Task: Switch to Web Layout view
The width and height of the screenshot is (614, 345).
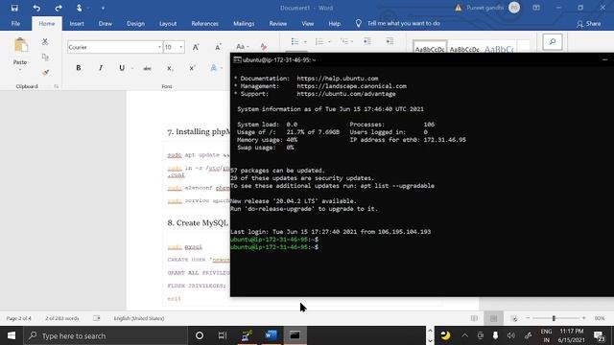Action: [514, 318]
